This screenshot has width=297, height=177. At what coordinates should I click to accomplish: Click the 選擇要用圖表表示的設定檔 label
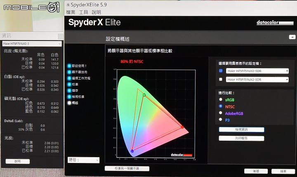pos(240,64)
